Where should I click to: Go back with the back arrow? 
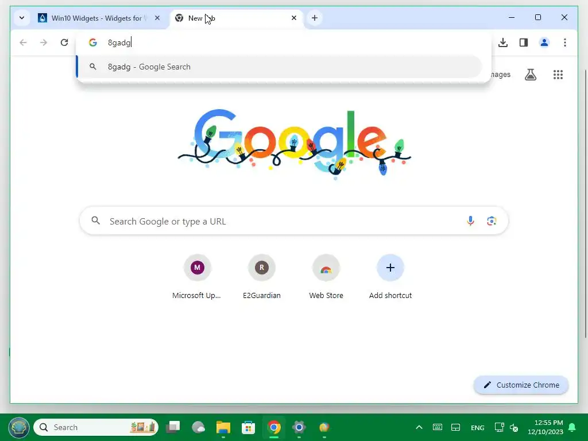[x=23, y=42]
